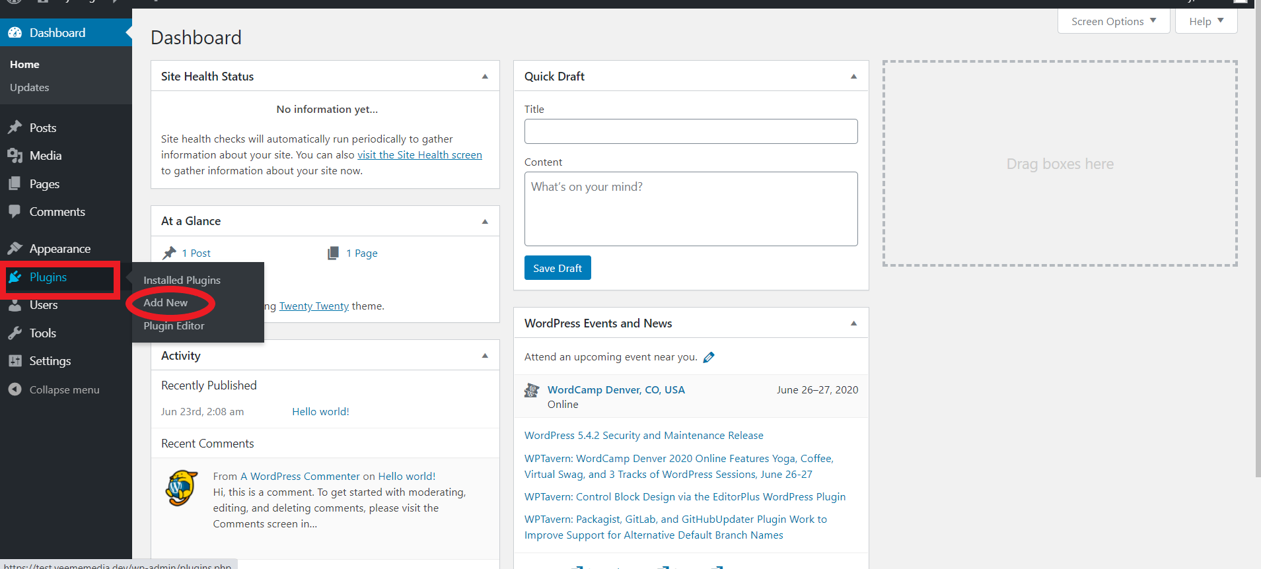Click the 'Jun 23rd, 2:08 am' timestamp

tap(202, 411)
